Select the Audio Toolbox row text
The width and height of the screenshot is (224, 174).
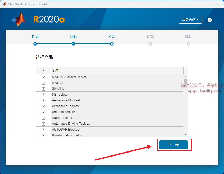[62, 118]
